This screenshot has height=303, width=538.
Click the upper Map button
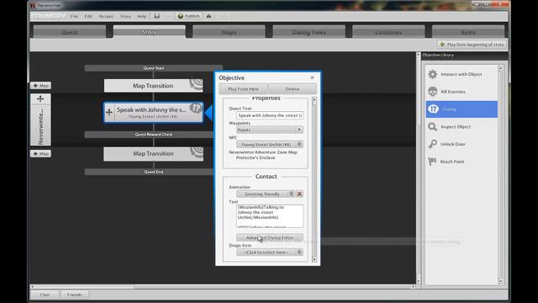40,86
